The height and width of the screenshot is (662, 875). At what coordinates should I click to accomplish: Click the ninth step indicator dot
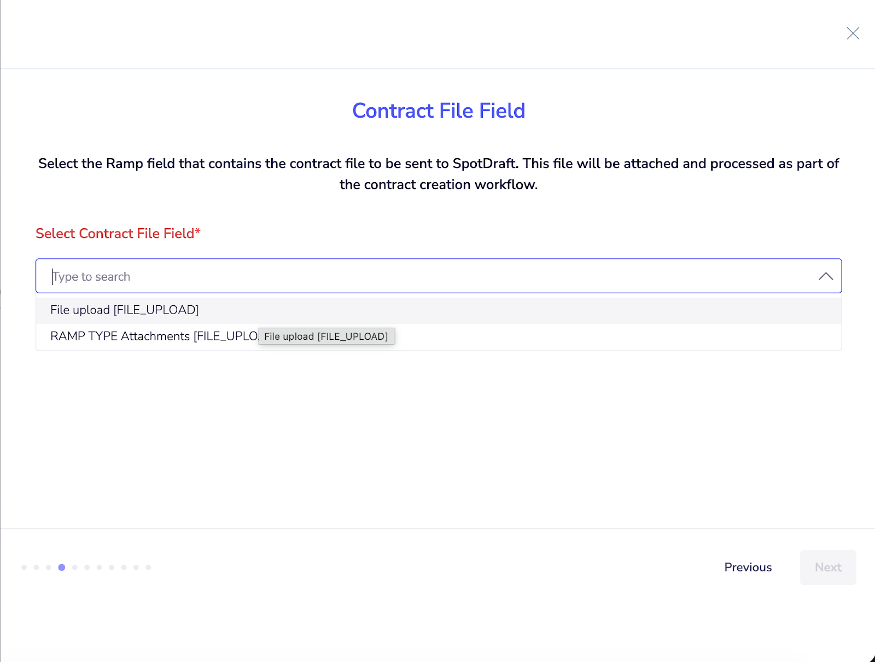[x=124, y=567]
